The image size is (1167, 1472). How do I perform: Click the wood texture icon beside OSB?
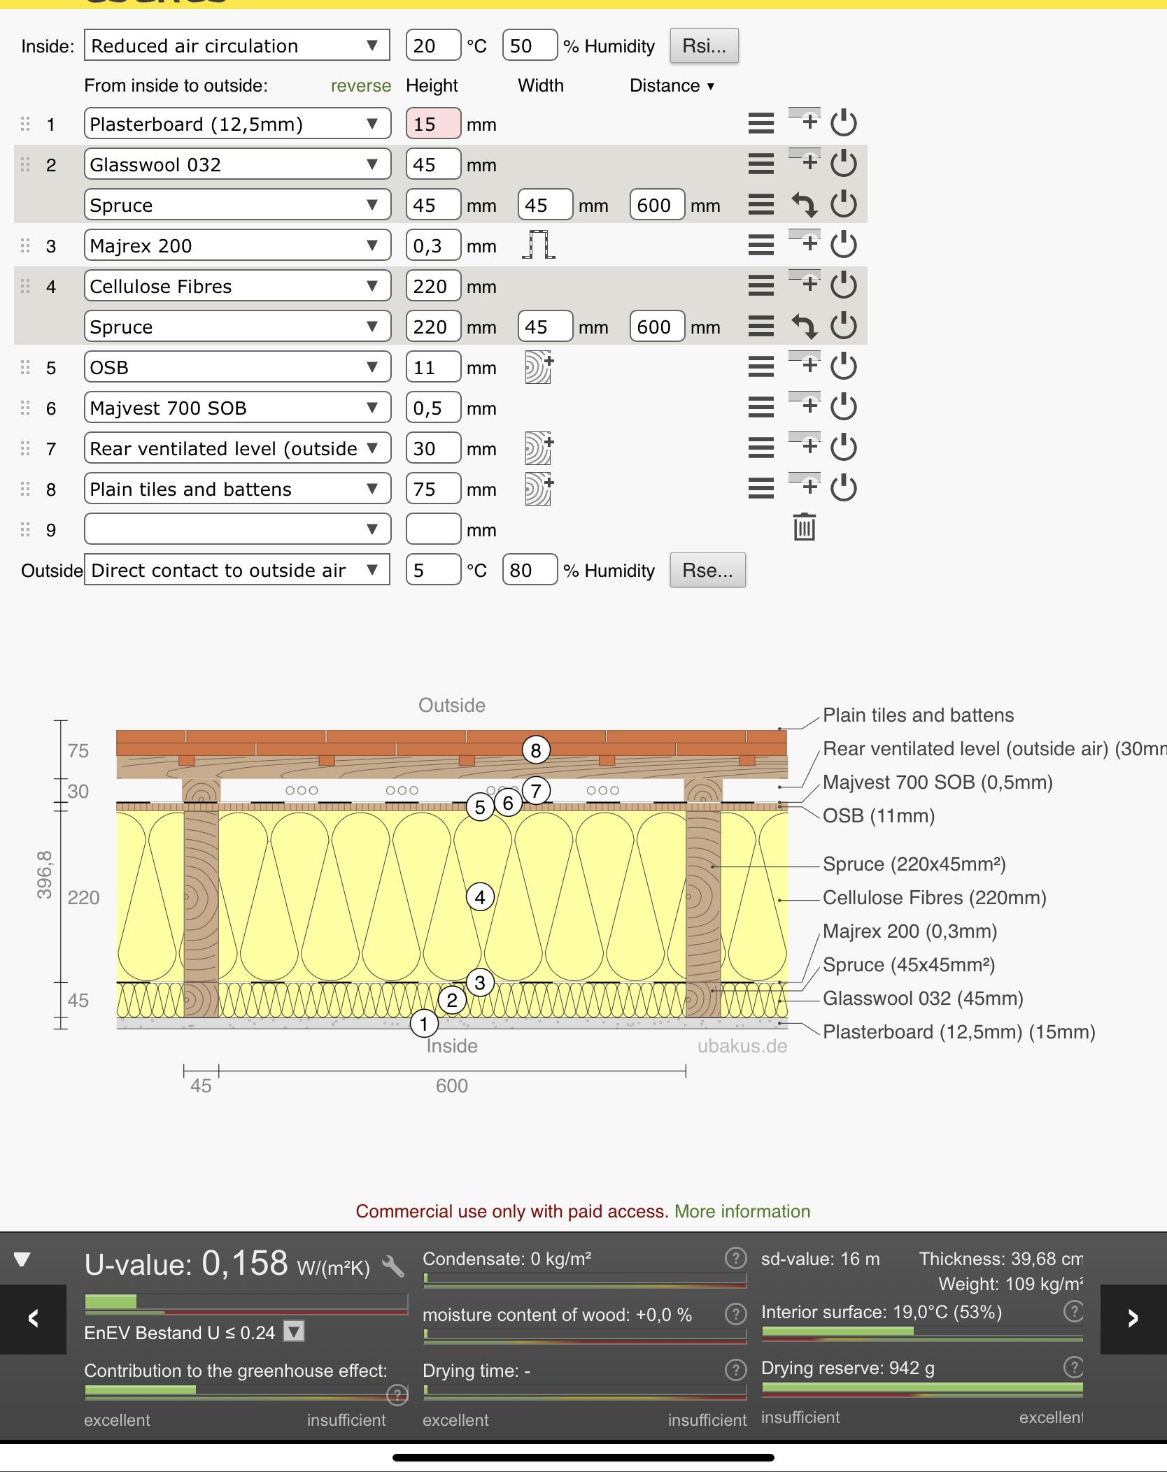click(x=539, y=367)
